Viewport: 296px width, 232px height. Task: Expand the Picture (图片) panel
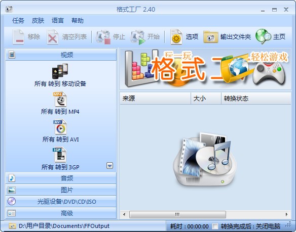coord(61,190)
